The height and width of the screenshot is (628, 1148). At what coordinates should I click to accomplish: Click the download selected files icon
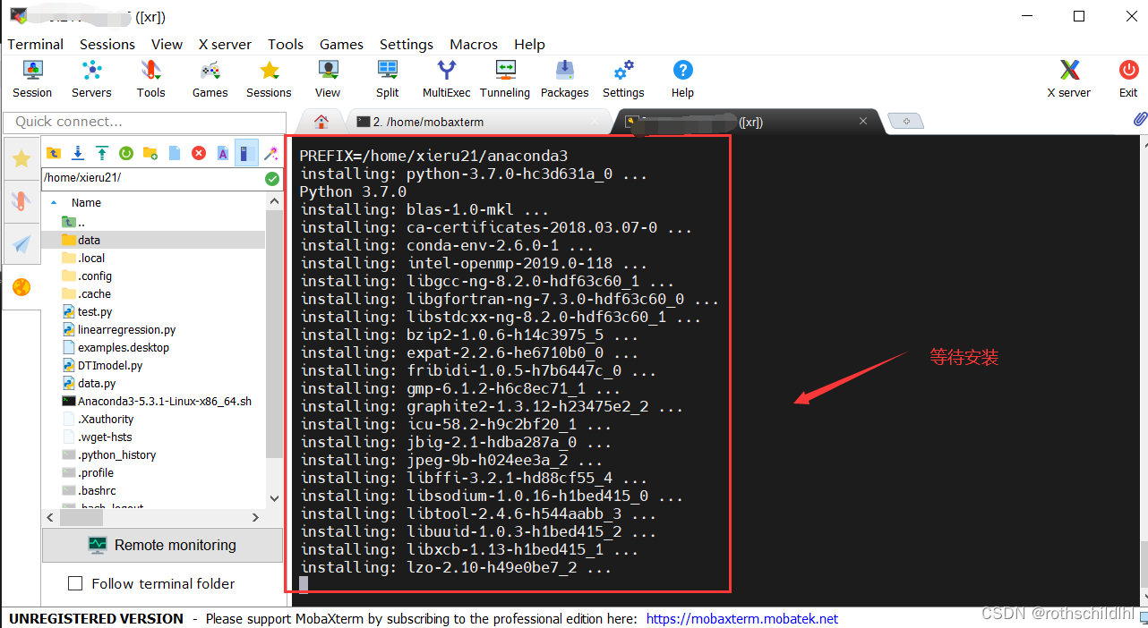[78, 153]
